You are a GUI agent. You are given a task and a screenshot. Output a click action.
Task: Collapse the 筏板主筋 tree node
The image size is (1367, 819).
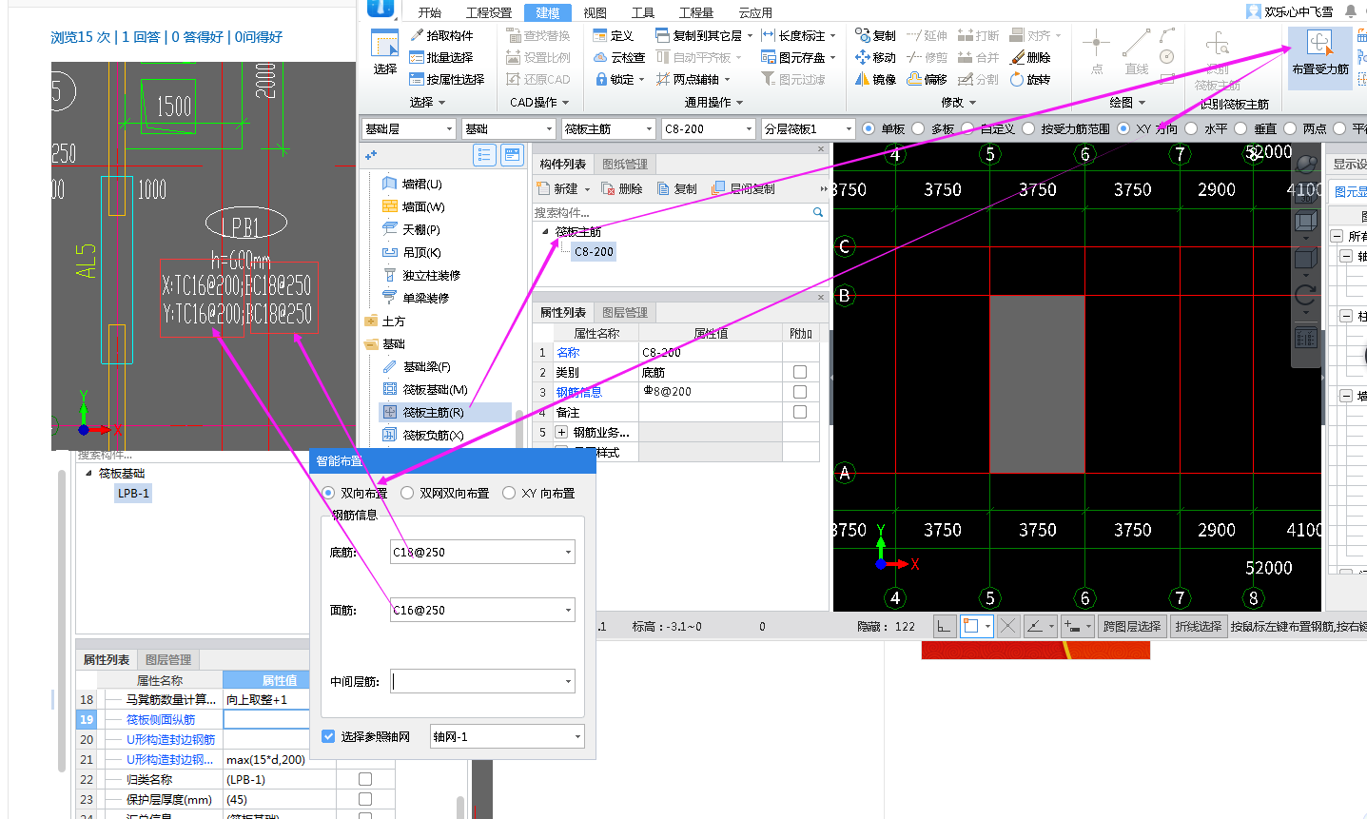tap(545, 231)
